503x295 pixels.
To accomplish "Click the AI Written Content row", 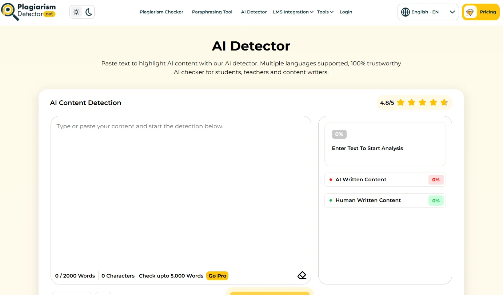I will (385, 179).
